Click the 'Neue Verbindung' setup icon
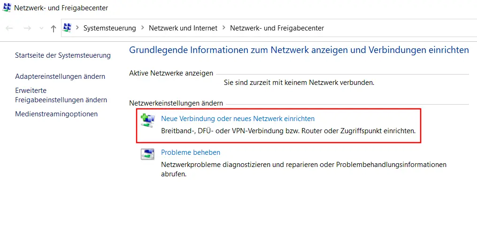477x243 pixels. coord(147,121)
